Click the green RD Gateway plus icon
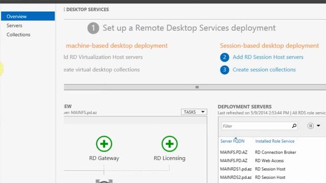Image resolution: width=326 pixels, height=183 pixels. (x=104, y=144)
